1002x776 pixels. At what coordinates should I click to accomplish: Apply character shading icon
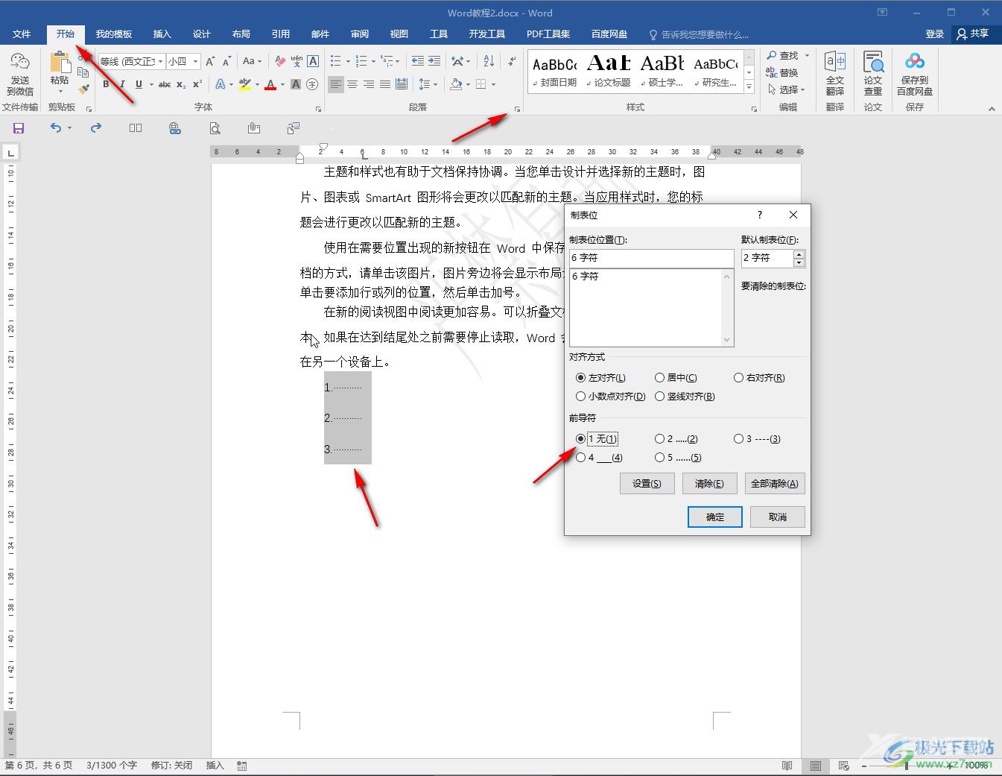[296, 84]
